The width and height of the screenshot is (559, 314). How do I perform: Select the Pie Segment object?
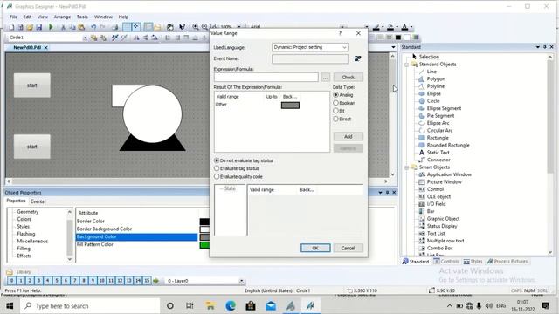440,116
